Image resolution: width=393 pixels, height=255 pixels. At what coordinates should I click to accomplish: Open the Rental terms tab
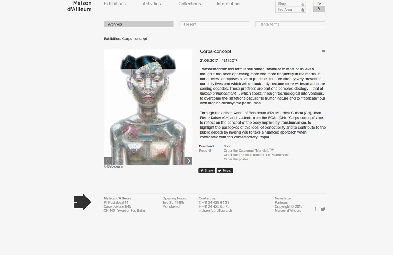(x=290, y=24)
